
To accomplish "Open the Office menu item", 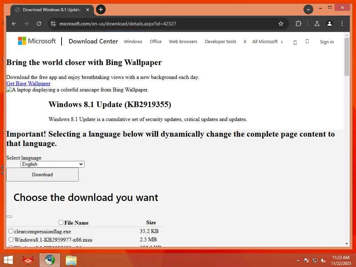I will point(155,42).
